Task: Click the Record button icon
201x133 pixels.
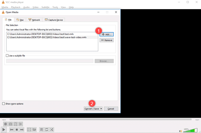Action: click(x=6, y=124)
